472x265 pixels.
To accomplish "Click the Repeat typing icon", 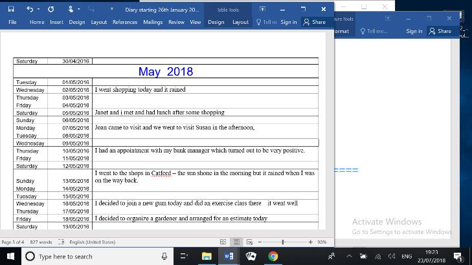I will point(51,10).
